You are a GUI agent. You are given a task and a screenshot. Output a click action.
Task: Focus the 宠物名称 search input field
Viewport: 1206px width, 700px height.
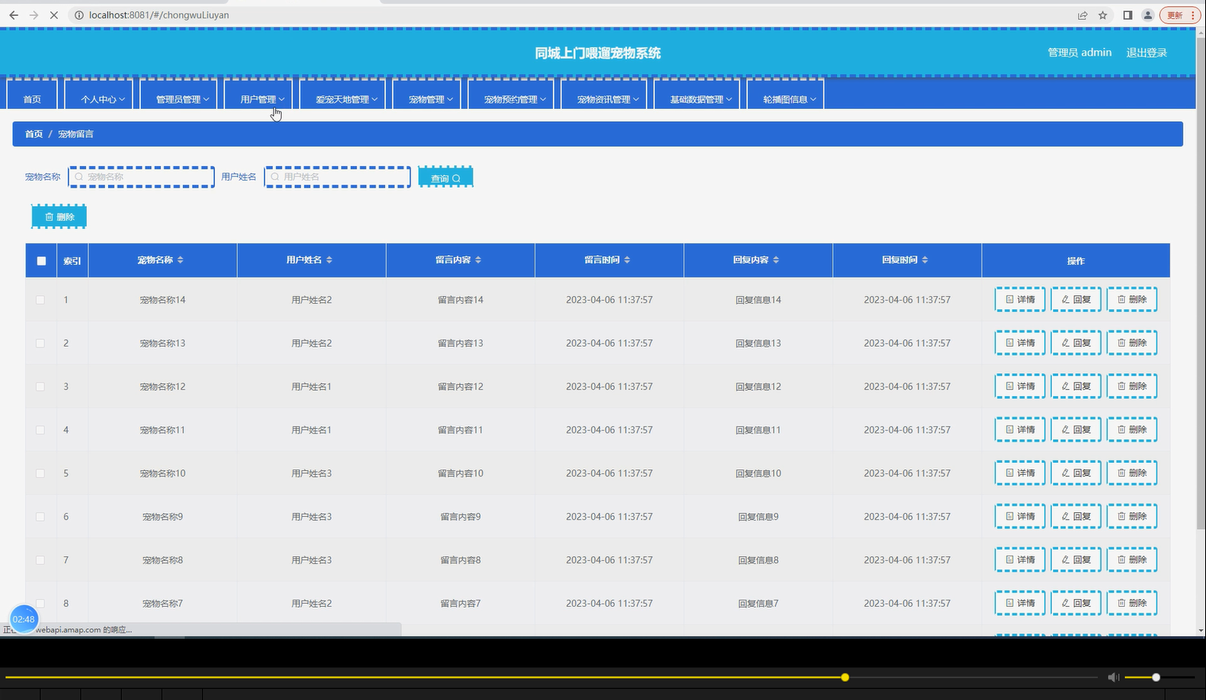point(142,177)
